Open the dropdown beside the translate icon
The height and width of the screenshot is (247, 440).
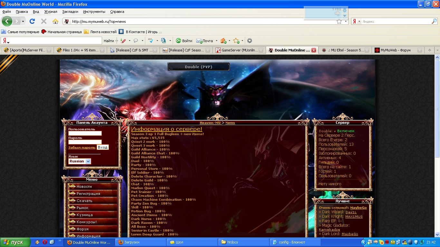point(170,41)
